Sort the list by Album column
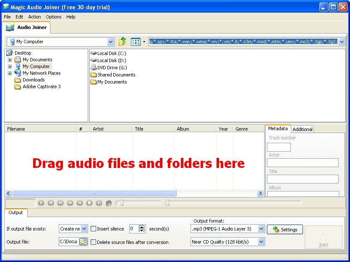Image resolution: width=350 pixels, height=262 pixels. [x=195, y=129]
